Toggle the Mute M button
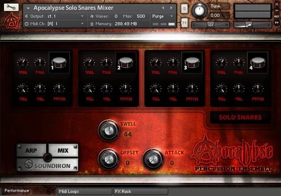Screen dimensions: 281x196 click(x=184, y=22)
